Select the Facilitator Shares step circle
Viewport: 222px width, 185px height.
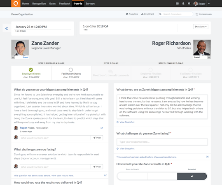tap(71, 69)
